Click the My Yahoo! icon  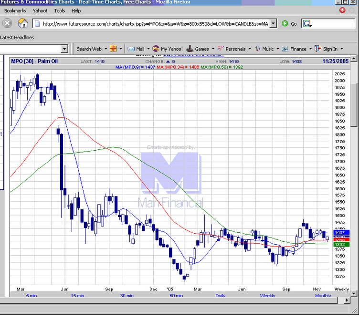click(x=156, y=49)
